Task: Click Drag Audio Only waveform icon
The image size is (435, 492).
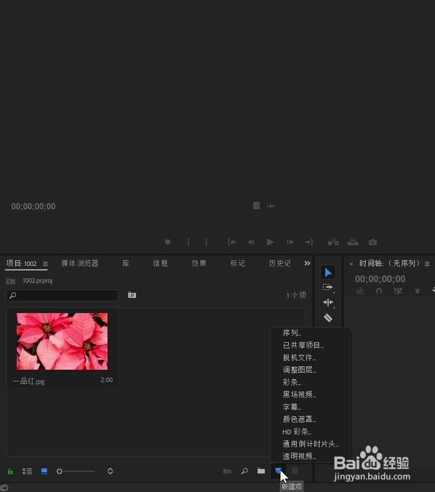Action: (x=271, y=206)
